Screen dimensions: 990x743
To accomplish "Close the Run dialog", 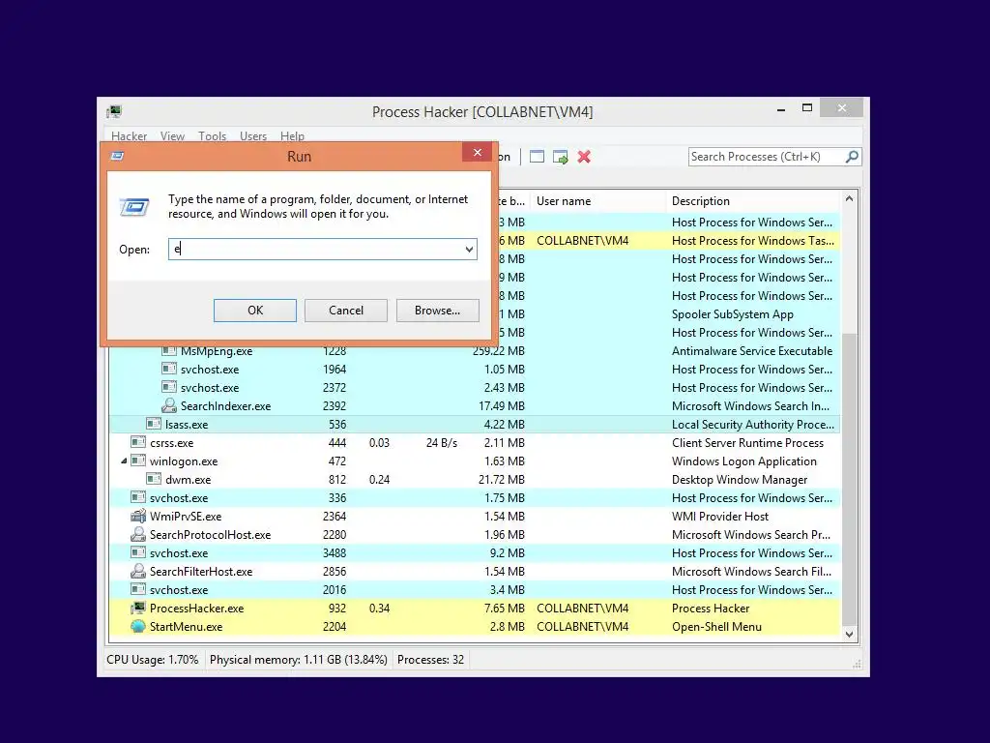I will tap(478, 152).
